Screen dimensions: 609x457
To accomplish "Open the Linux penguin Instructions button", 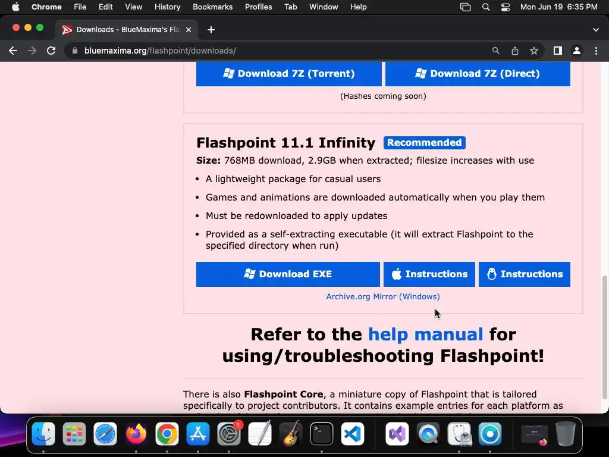I will click(525, 274).
